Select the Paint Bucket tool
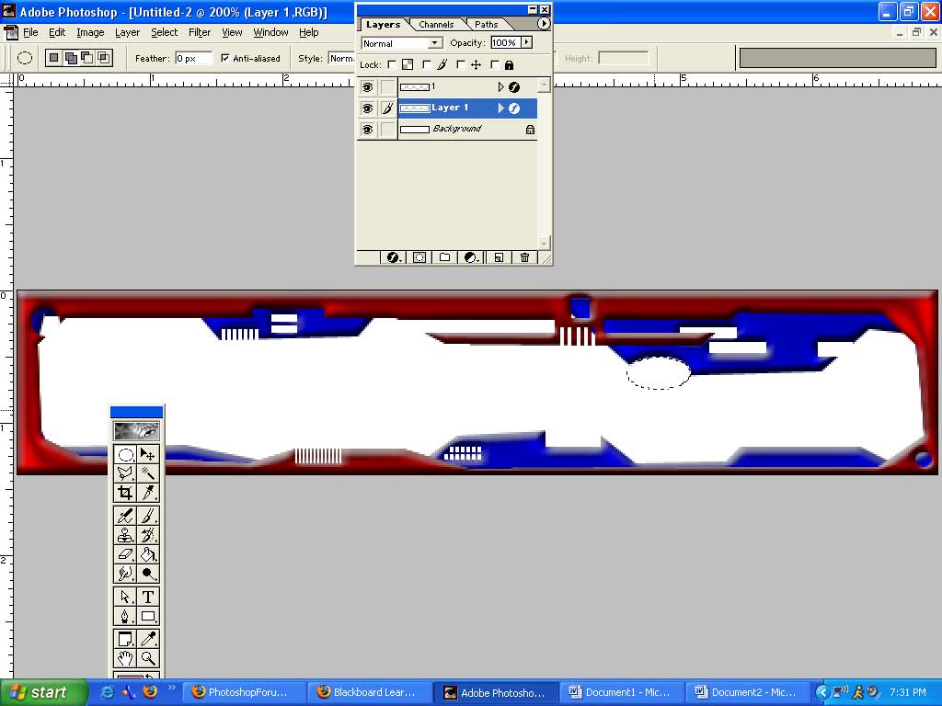 click(147, 554)
